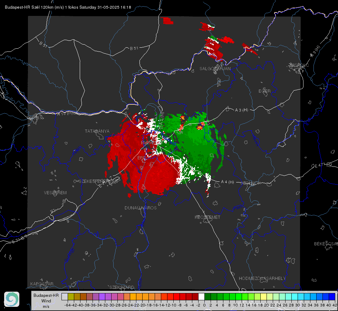The image size is (338, 311).
Task: Click the HÓDMEZŐVÁSÁRHELY city label
Action: coord(262,279)
